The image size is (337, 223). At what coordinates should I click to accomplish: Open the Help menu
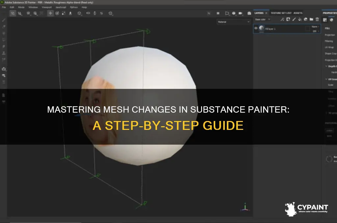(84, 7)
